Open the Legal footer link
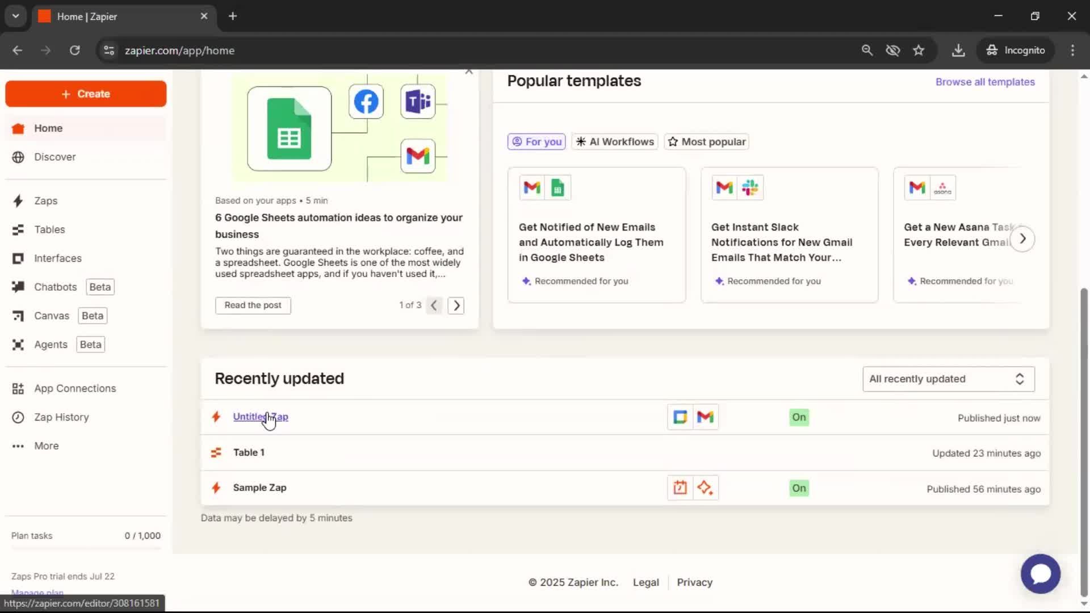 645,583
